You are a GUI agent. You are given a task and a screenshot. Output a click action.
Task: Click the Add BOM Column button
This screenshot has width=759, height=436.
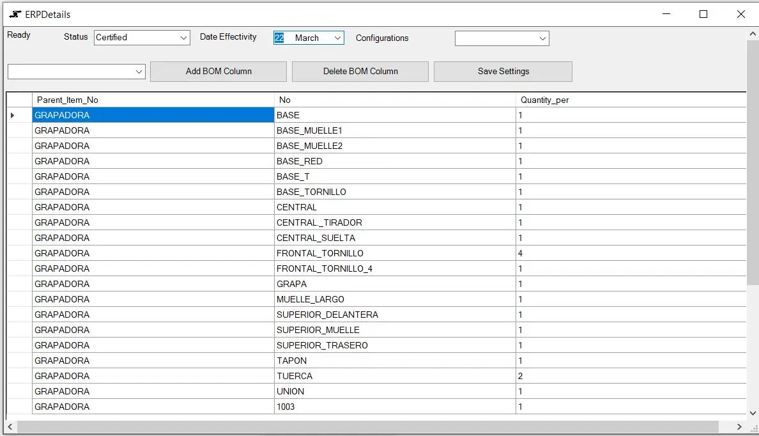218,71
